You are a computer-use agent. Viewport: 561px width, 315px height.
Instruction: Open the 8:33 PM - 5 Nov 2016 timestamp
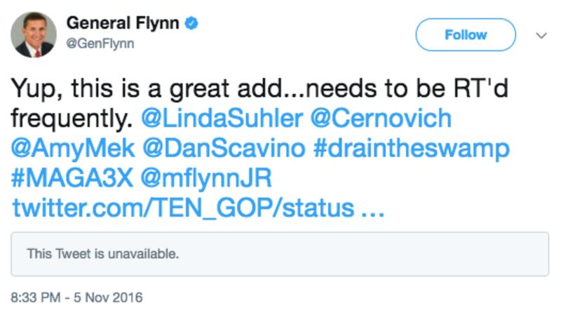pos(76,297)
